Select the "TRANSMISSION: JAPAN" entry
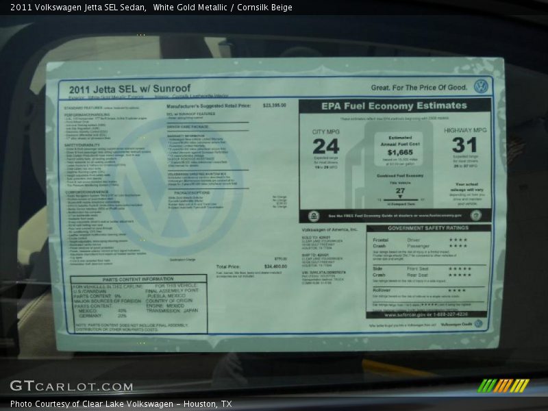Viewport: 548px width, 411px height. (x=173, y=310)
